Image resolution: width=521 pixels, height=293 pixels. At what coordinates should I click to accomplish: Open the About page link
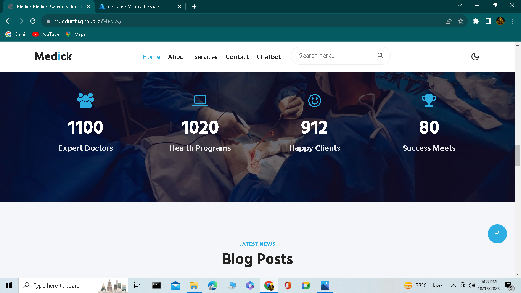(x=177, y=57)
